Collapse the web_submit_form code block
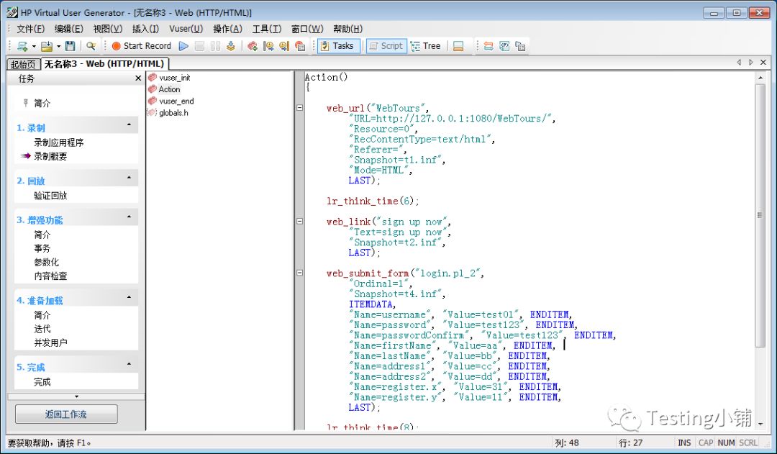Screen dimensions: 777x454 (300, 273)
